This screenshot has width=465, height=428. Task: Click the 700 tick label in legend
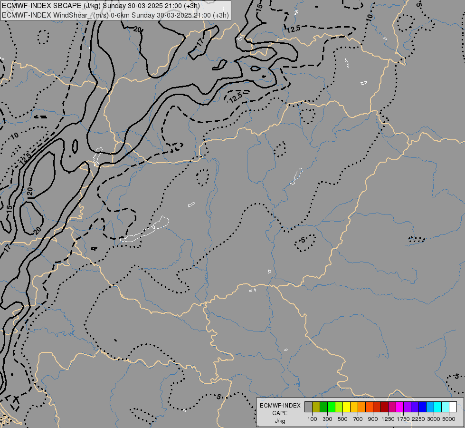[x=358, y=419]
